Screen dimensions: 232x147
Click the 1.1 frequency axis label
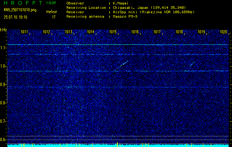point(3,48)
